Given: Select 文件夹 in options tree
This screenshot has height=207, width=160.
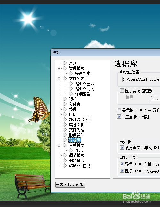Looking at the screenshot, I should tap(75, 104).
